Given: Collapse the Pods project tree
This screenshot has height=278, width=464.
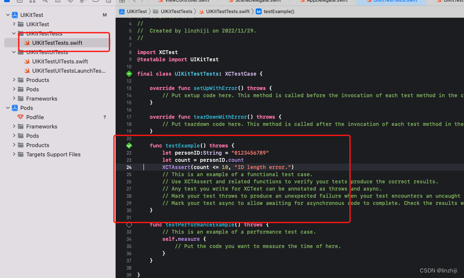Looking at the screenshot, I should point(7,108).
